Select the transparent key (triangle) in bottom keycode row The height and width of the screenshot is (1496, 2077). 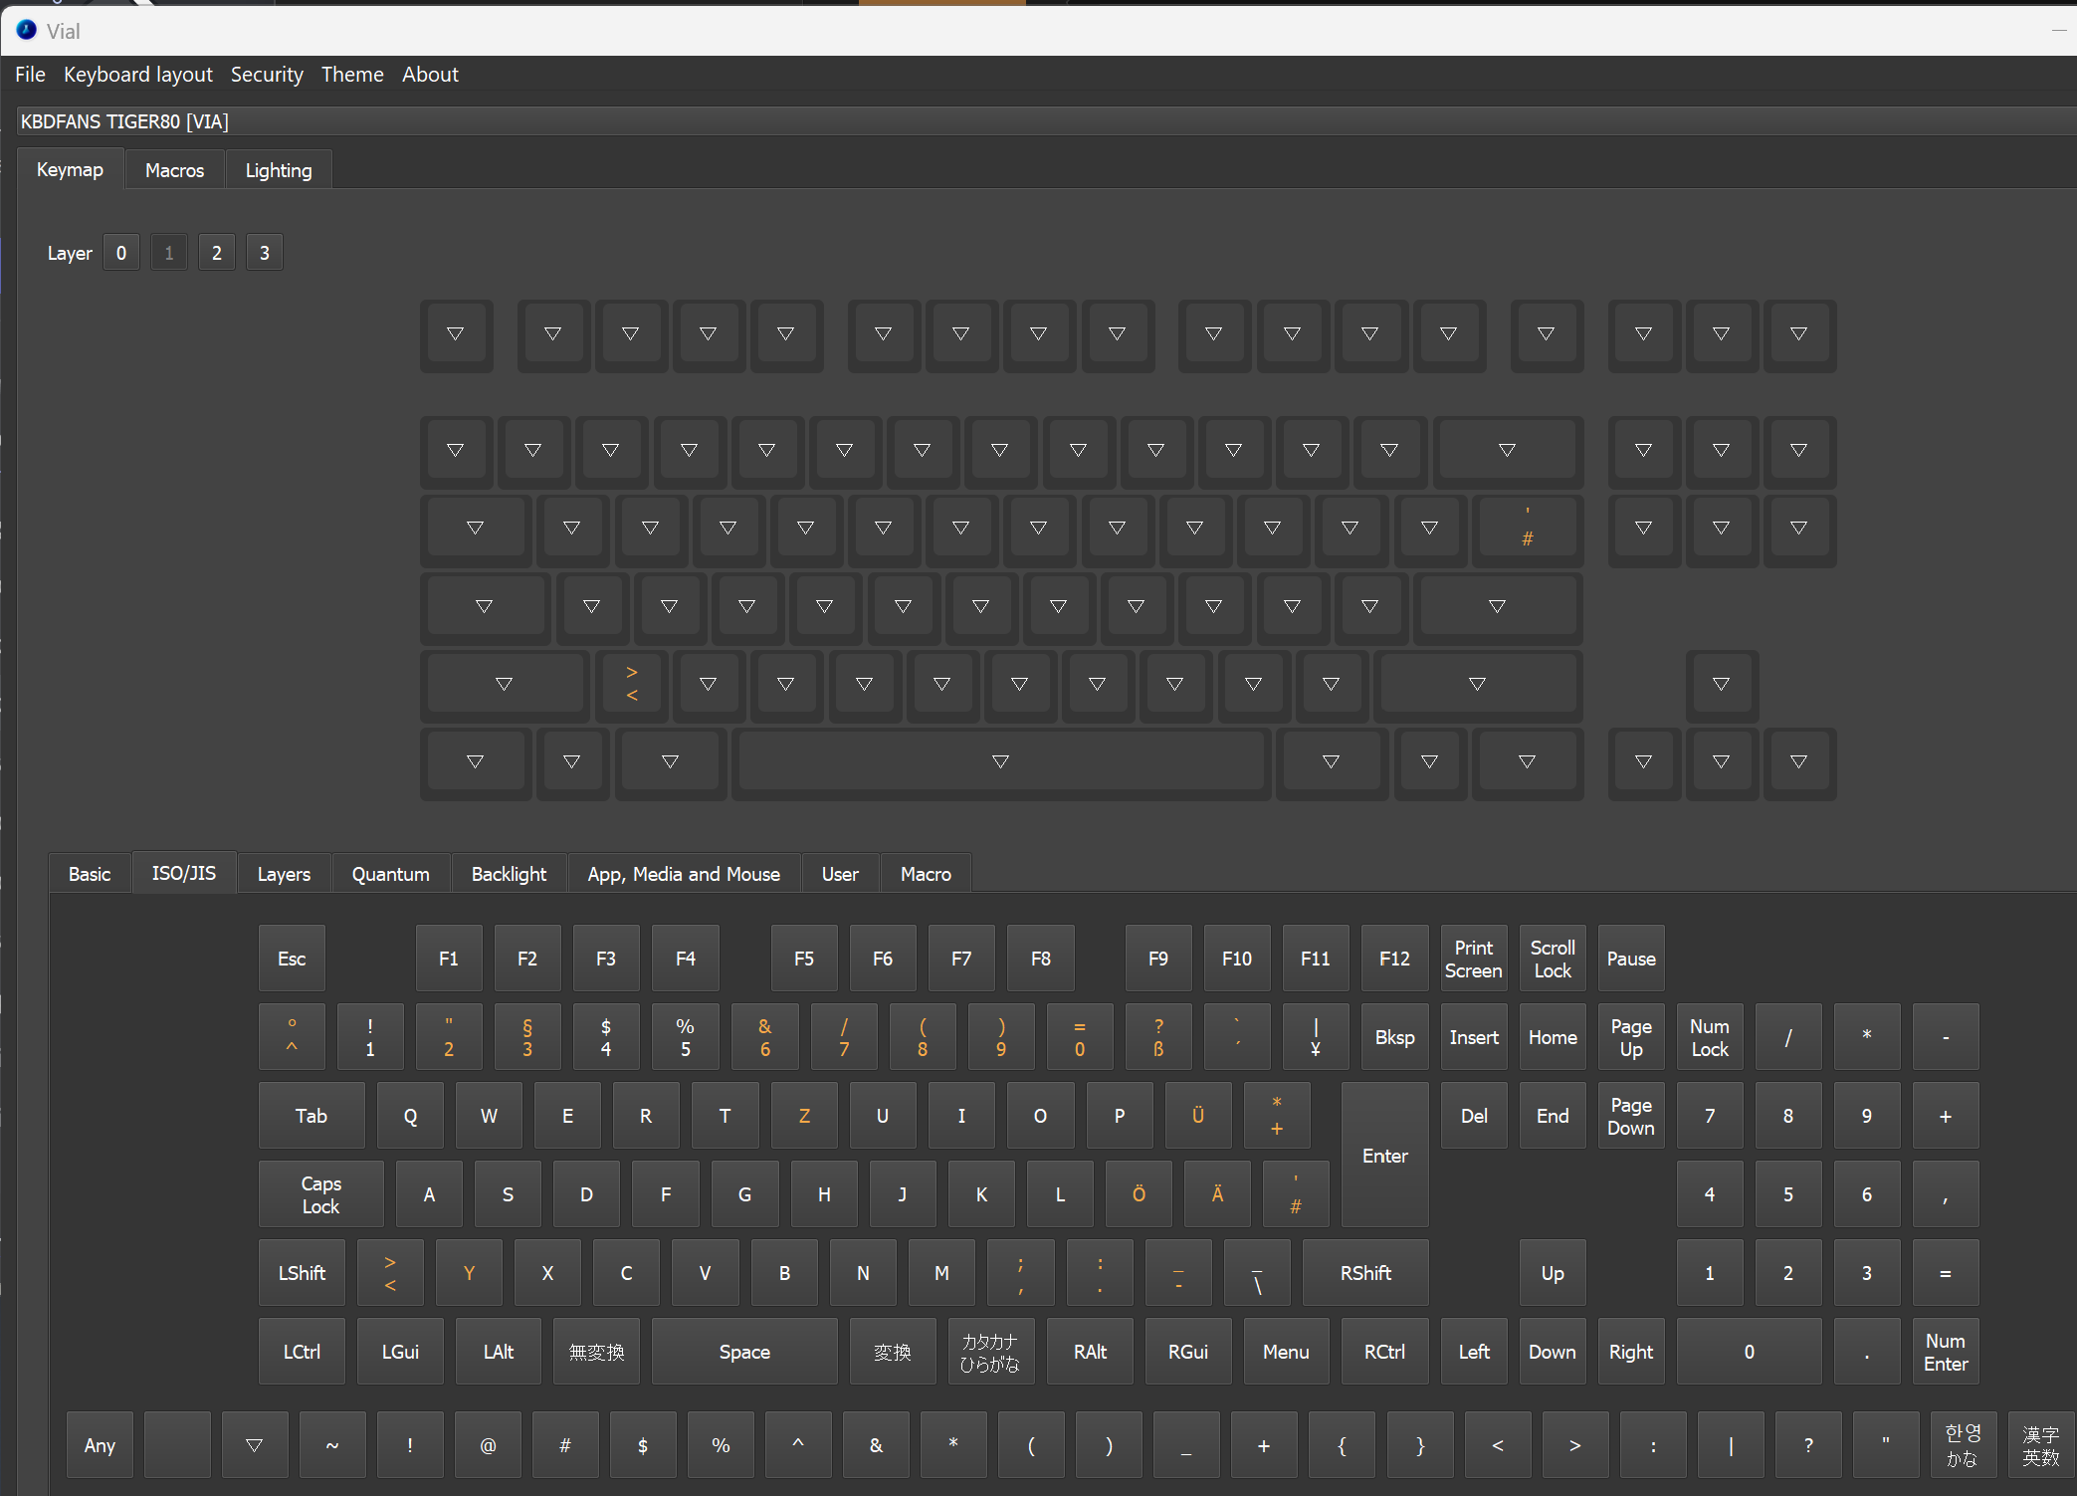tap(254, 1444)
